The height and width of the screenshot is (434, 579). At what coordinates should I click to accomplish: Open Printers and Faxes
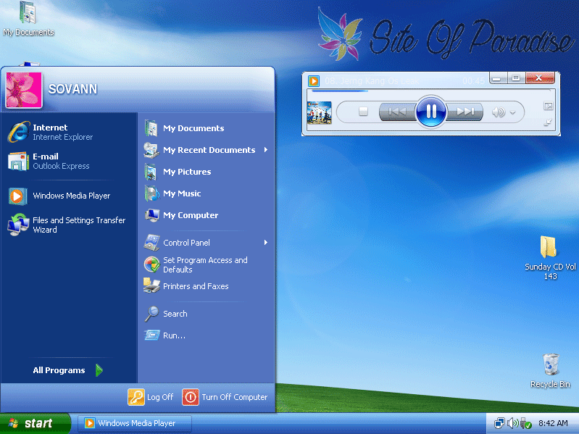[207, 286]
